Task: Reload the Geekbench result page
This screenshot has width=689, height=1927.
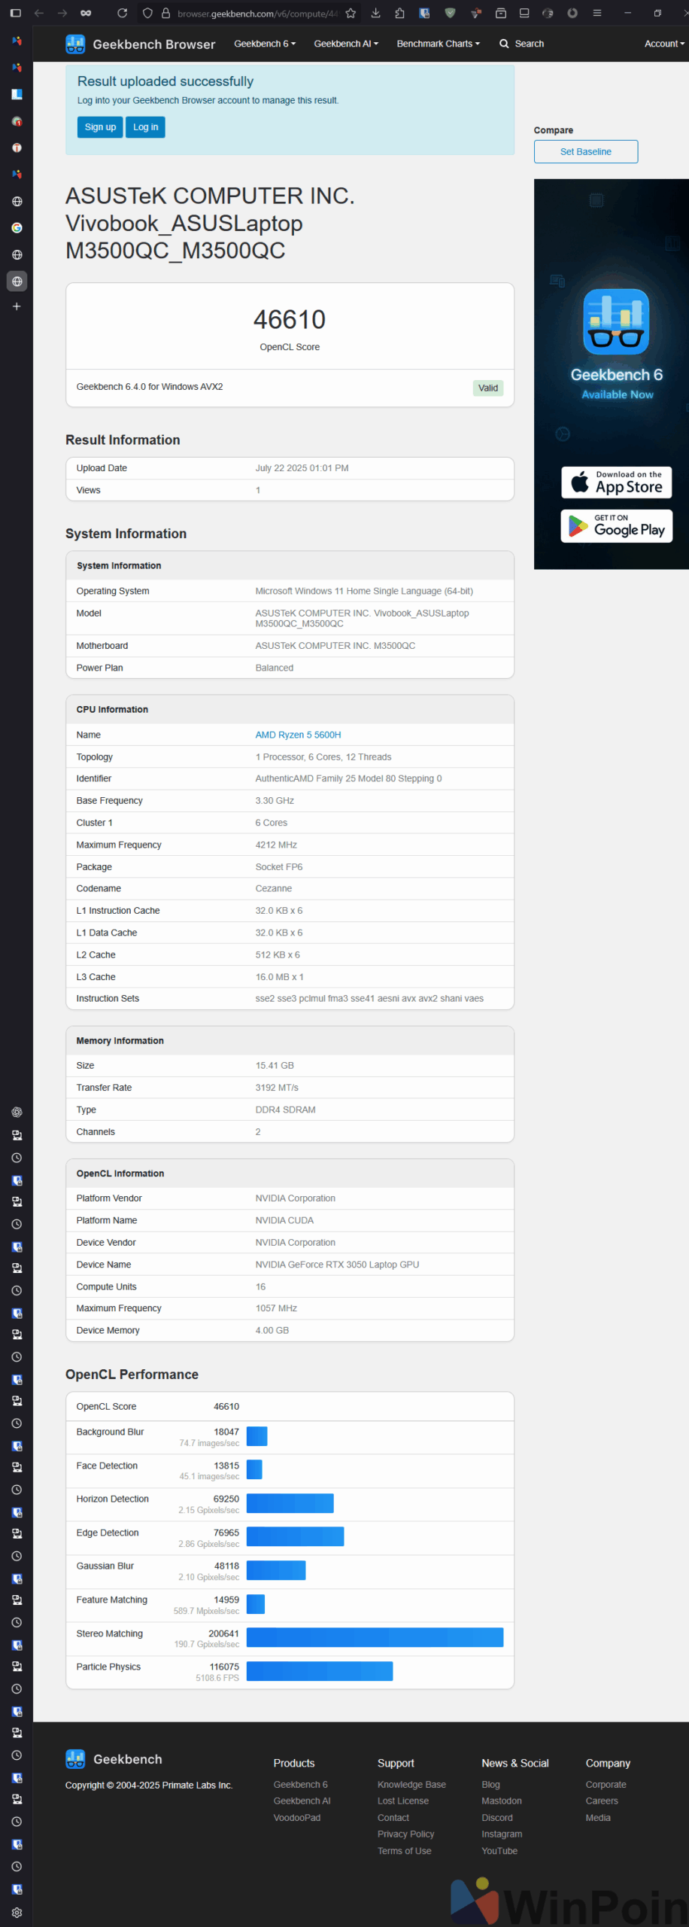Action: tap(122, 13)
